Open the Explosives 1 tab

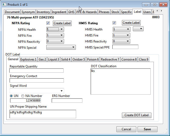(x=29, y=59)
